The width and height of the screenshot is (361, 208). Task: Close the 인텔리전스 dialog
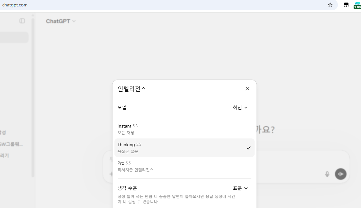[x=248, y=89]
